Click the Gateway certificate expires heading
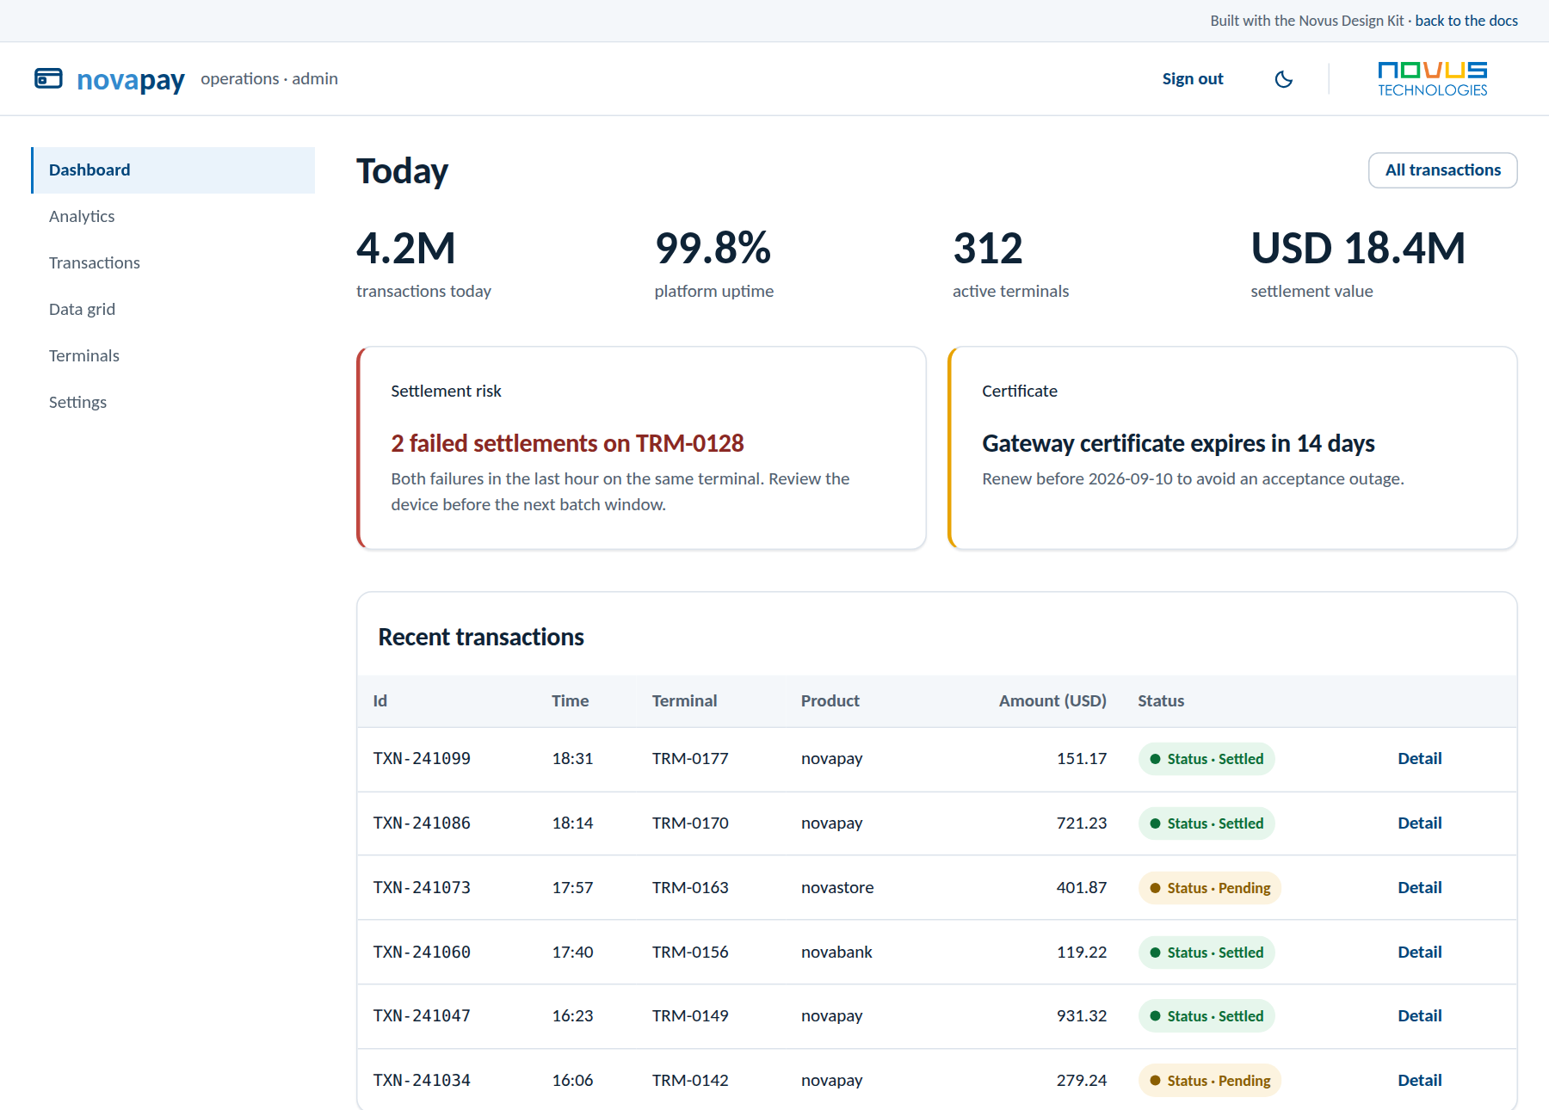Image resolution: width=1549 pixels, height=1110 pixels. tap(1178, 443)
